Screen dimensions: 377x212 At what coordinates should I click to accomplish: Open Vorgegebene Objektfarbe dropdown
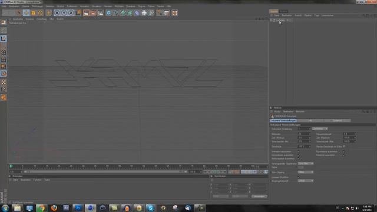[305, 164]
